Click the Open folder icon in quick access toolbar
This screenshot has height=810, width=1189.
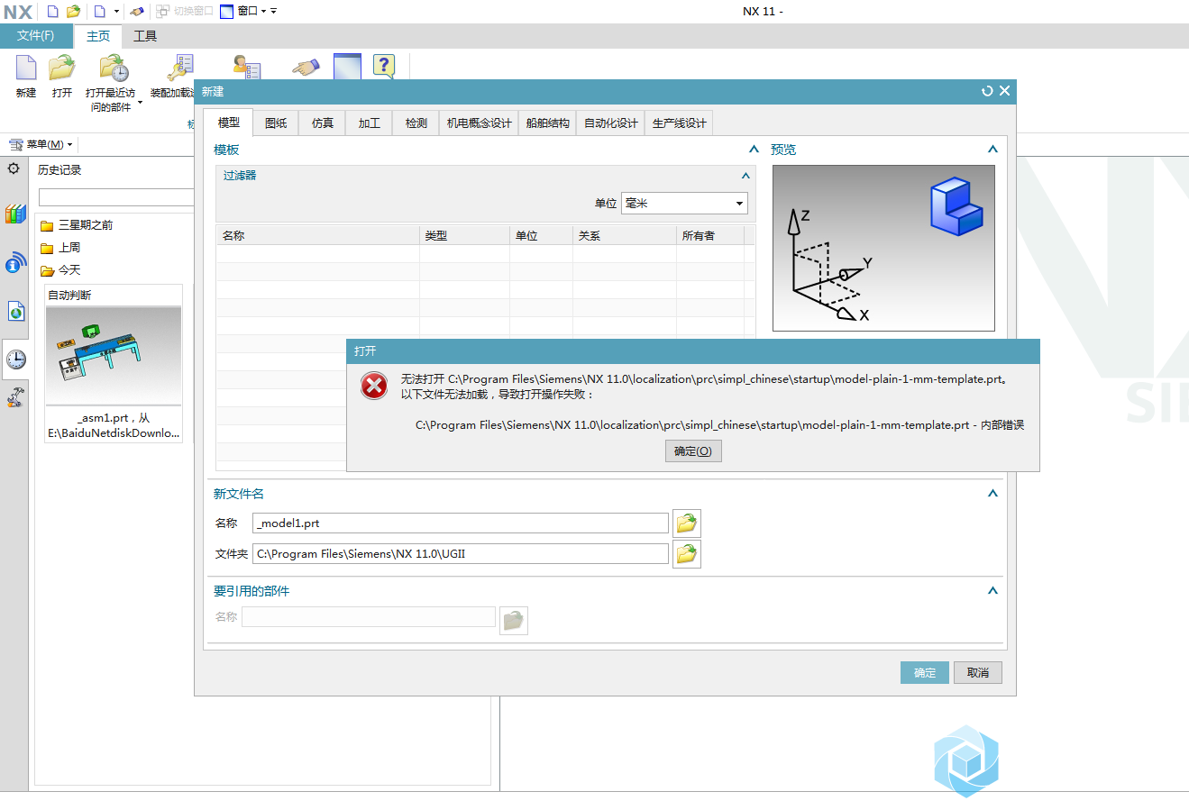[74, 11]
